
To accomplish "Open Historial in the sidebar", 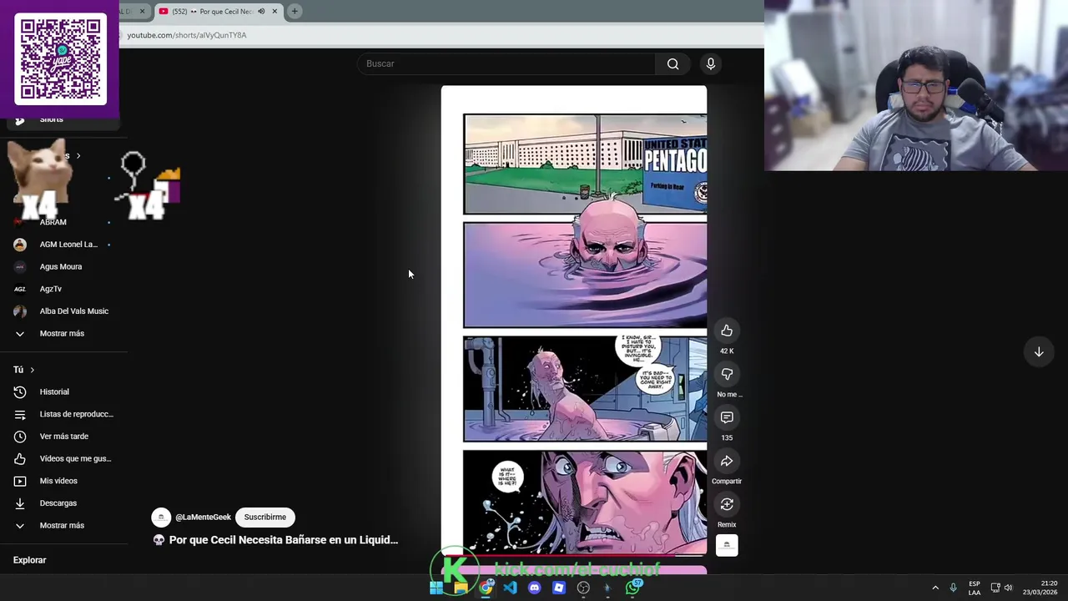I will click(x=54, y=391).
